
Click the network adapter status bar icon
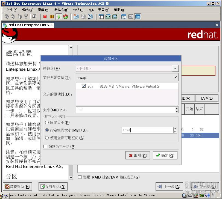pos(201,196)
